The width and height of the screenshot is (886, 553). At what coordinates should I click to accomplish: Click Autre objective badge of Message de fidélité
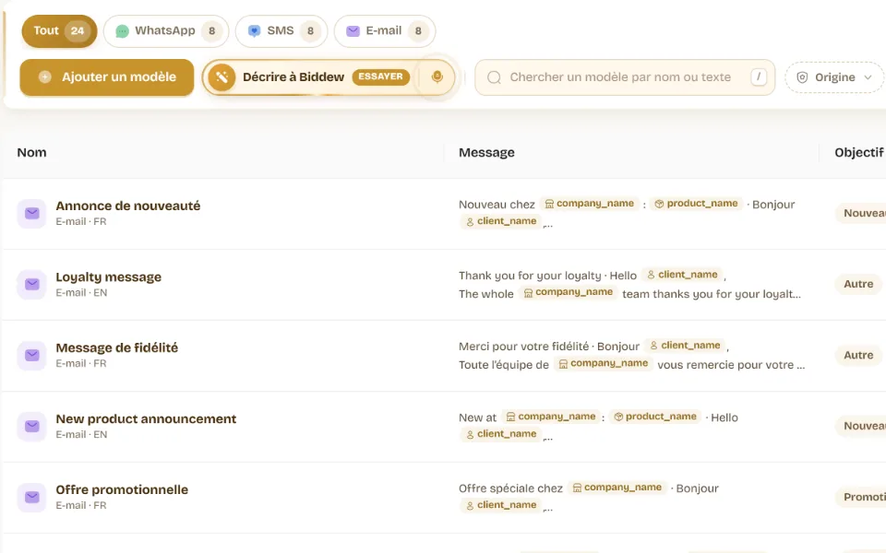click(x=858, y=356)
